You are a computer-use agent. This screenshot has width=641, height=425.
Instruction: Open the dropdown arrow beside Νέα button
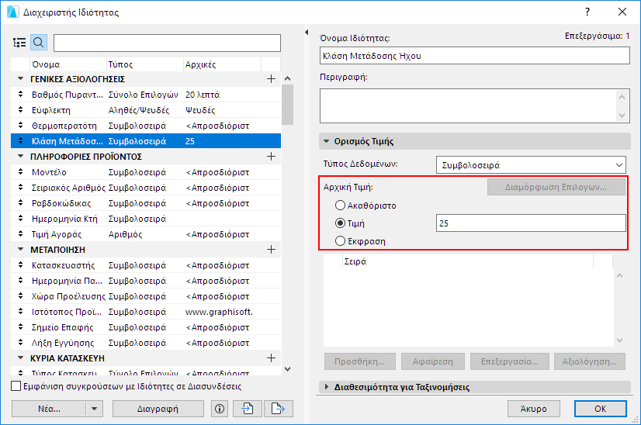[95, 409]
